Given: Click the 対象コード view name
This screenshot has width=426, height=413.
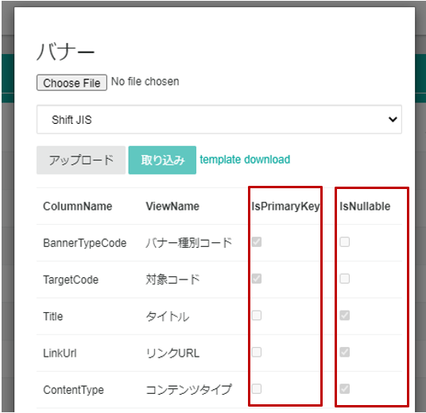Looking at the screenshot, I should [172, 280].
